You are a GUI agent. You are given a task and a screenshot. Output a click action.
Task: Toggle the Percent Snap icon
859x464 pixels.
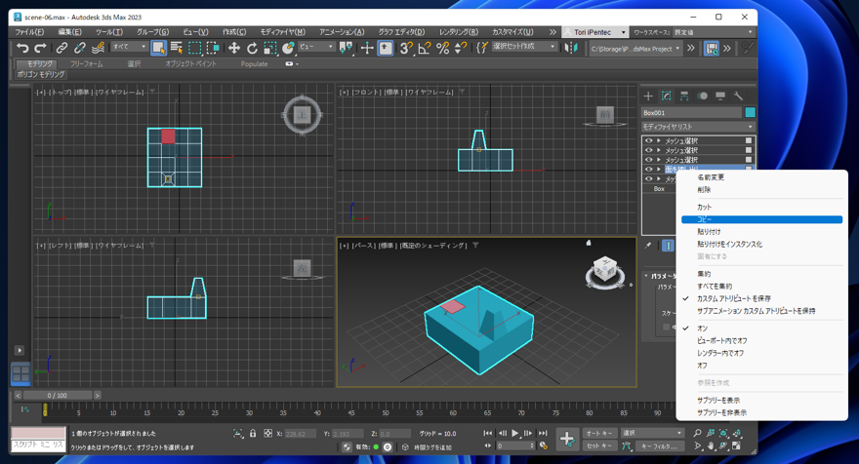pos(442,48)
